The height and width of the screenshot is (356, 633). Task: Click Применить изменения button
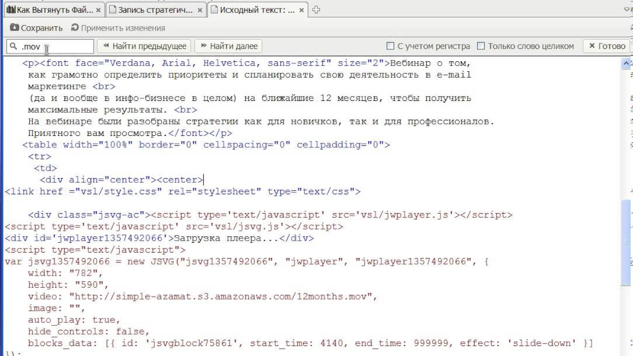click(118, 28)
